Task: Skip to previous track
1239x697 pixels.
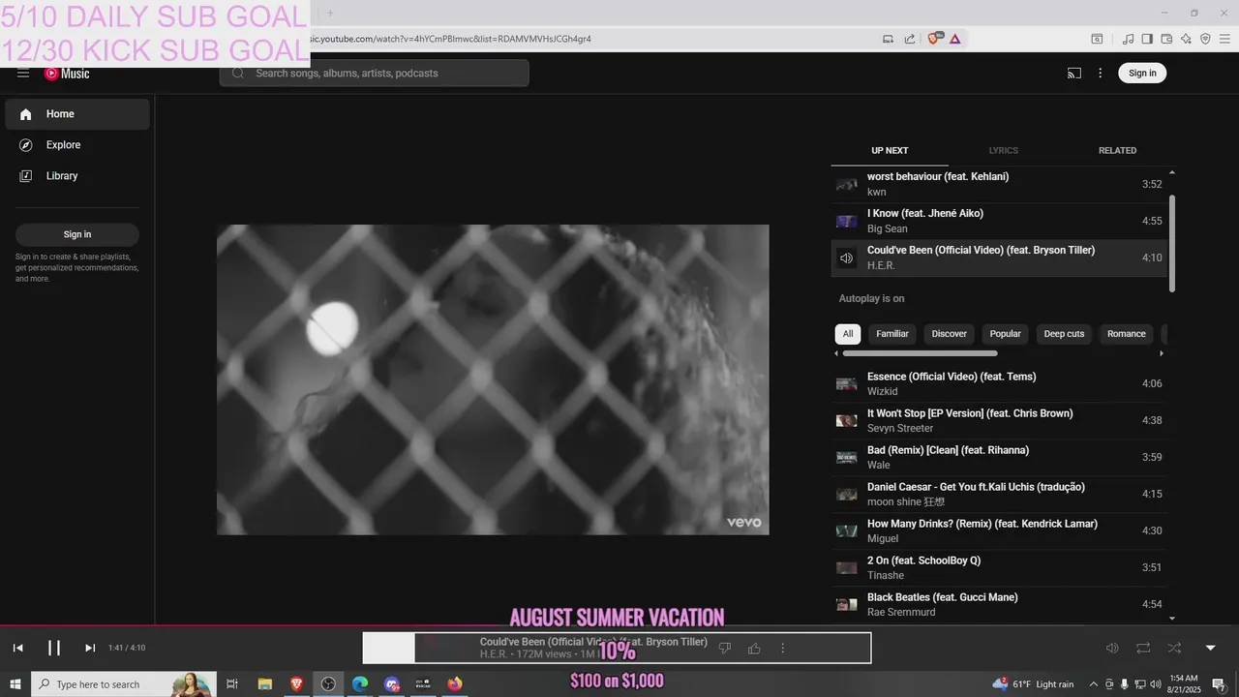Action: (x=17, y=648)
